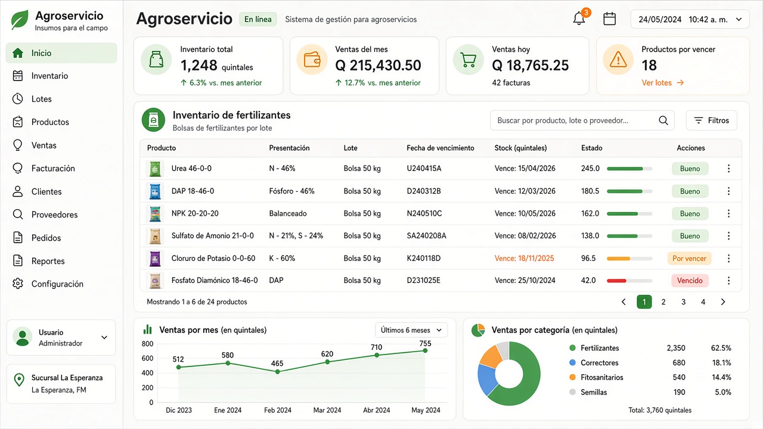763x429 pixels.
Task: Click the Fertilizantes green legend dot
Action: coord(572,348)
